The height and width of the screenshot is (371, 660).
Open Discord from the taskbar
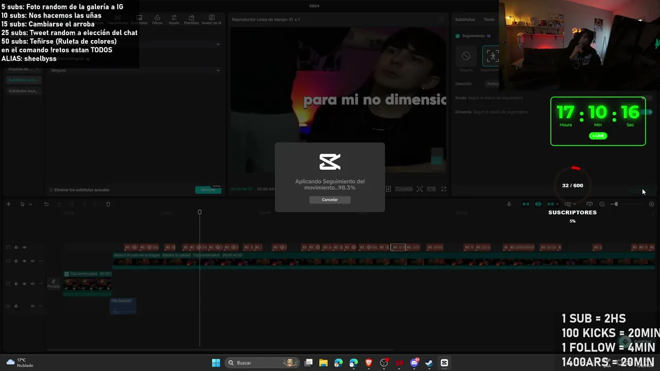click(414, 363)
